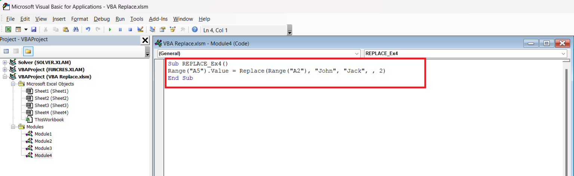Click the View Microsoft Excel icon
The width and height of the screenshot is (574, 176).
click(8, 30)
